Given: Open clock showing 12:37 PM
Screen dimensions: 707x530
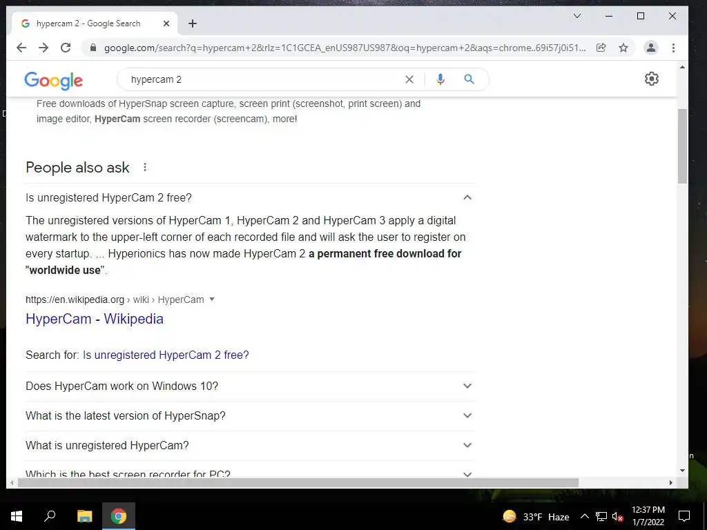Looking at the screenshot, I should [x=648, y=516].
